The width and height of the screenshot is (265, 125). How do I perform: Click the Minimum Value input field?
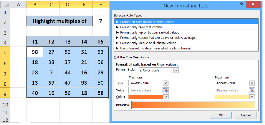pos(146,90)
